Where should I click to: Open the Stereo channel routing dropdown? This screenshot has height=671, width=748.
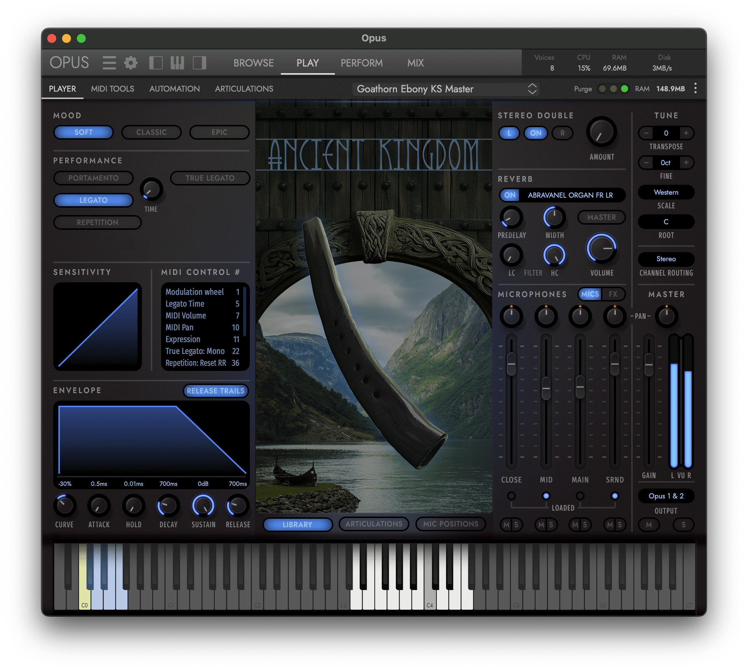(x=666, y=259)
